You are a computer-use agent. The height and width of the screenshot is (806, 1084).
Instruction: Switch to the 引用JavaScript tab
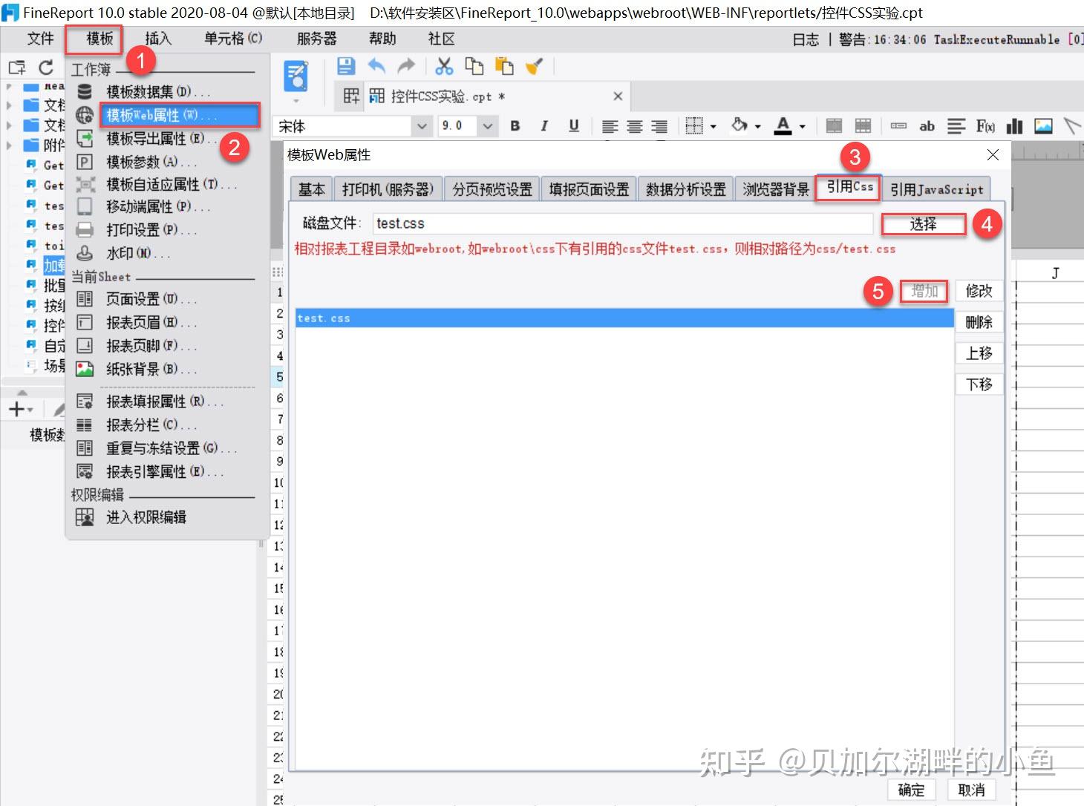pos(937,189)
